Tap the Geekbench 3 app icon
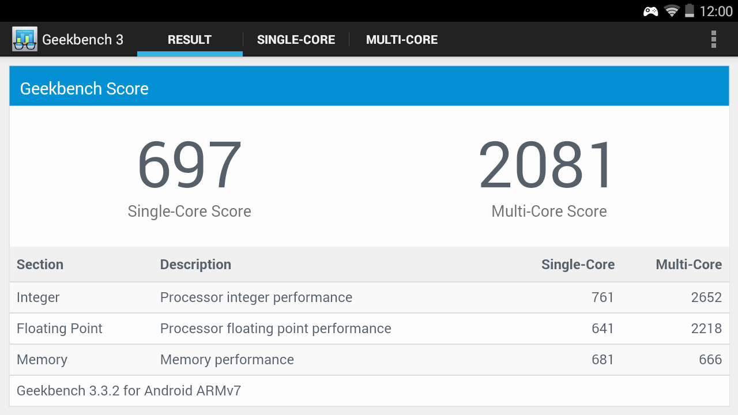Viewport: 738px width, 415px height. point(25,39)
